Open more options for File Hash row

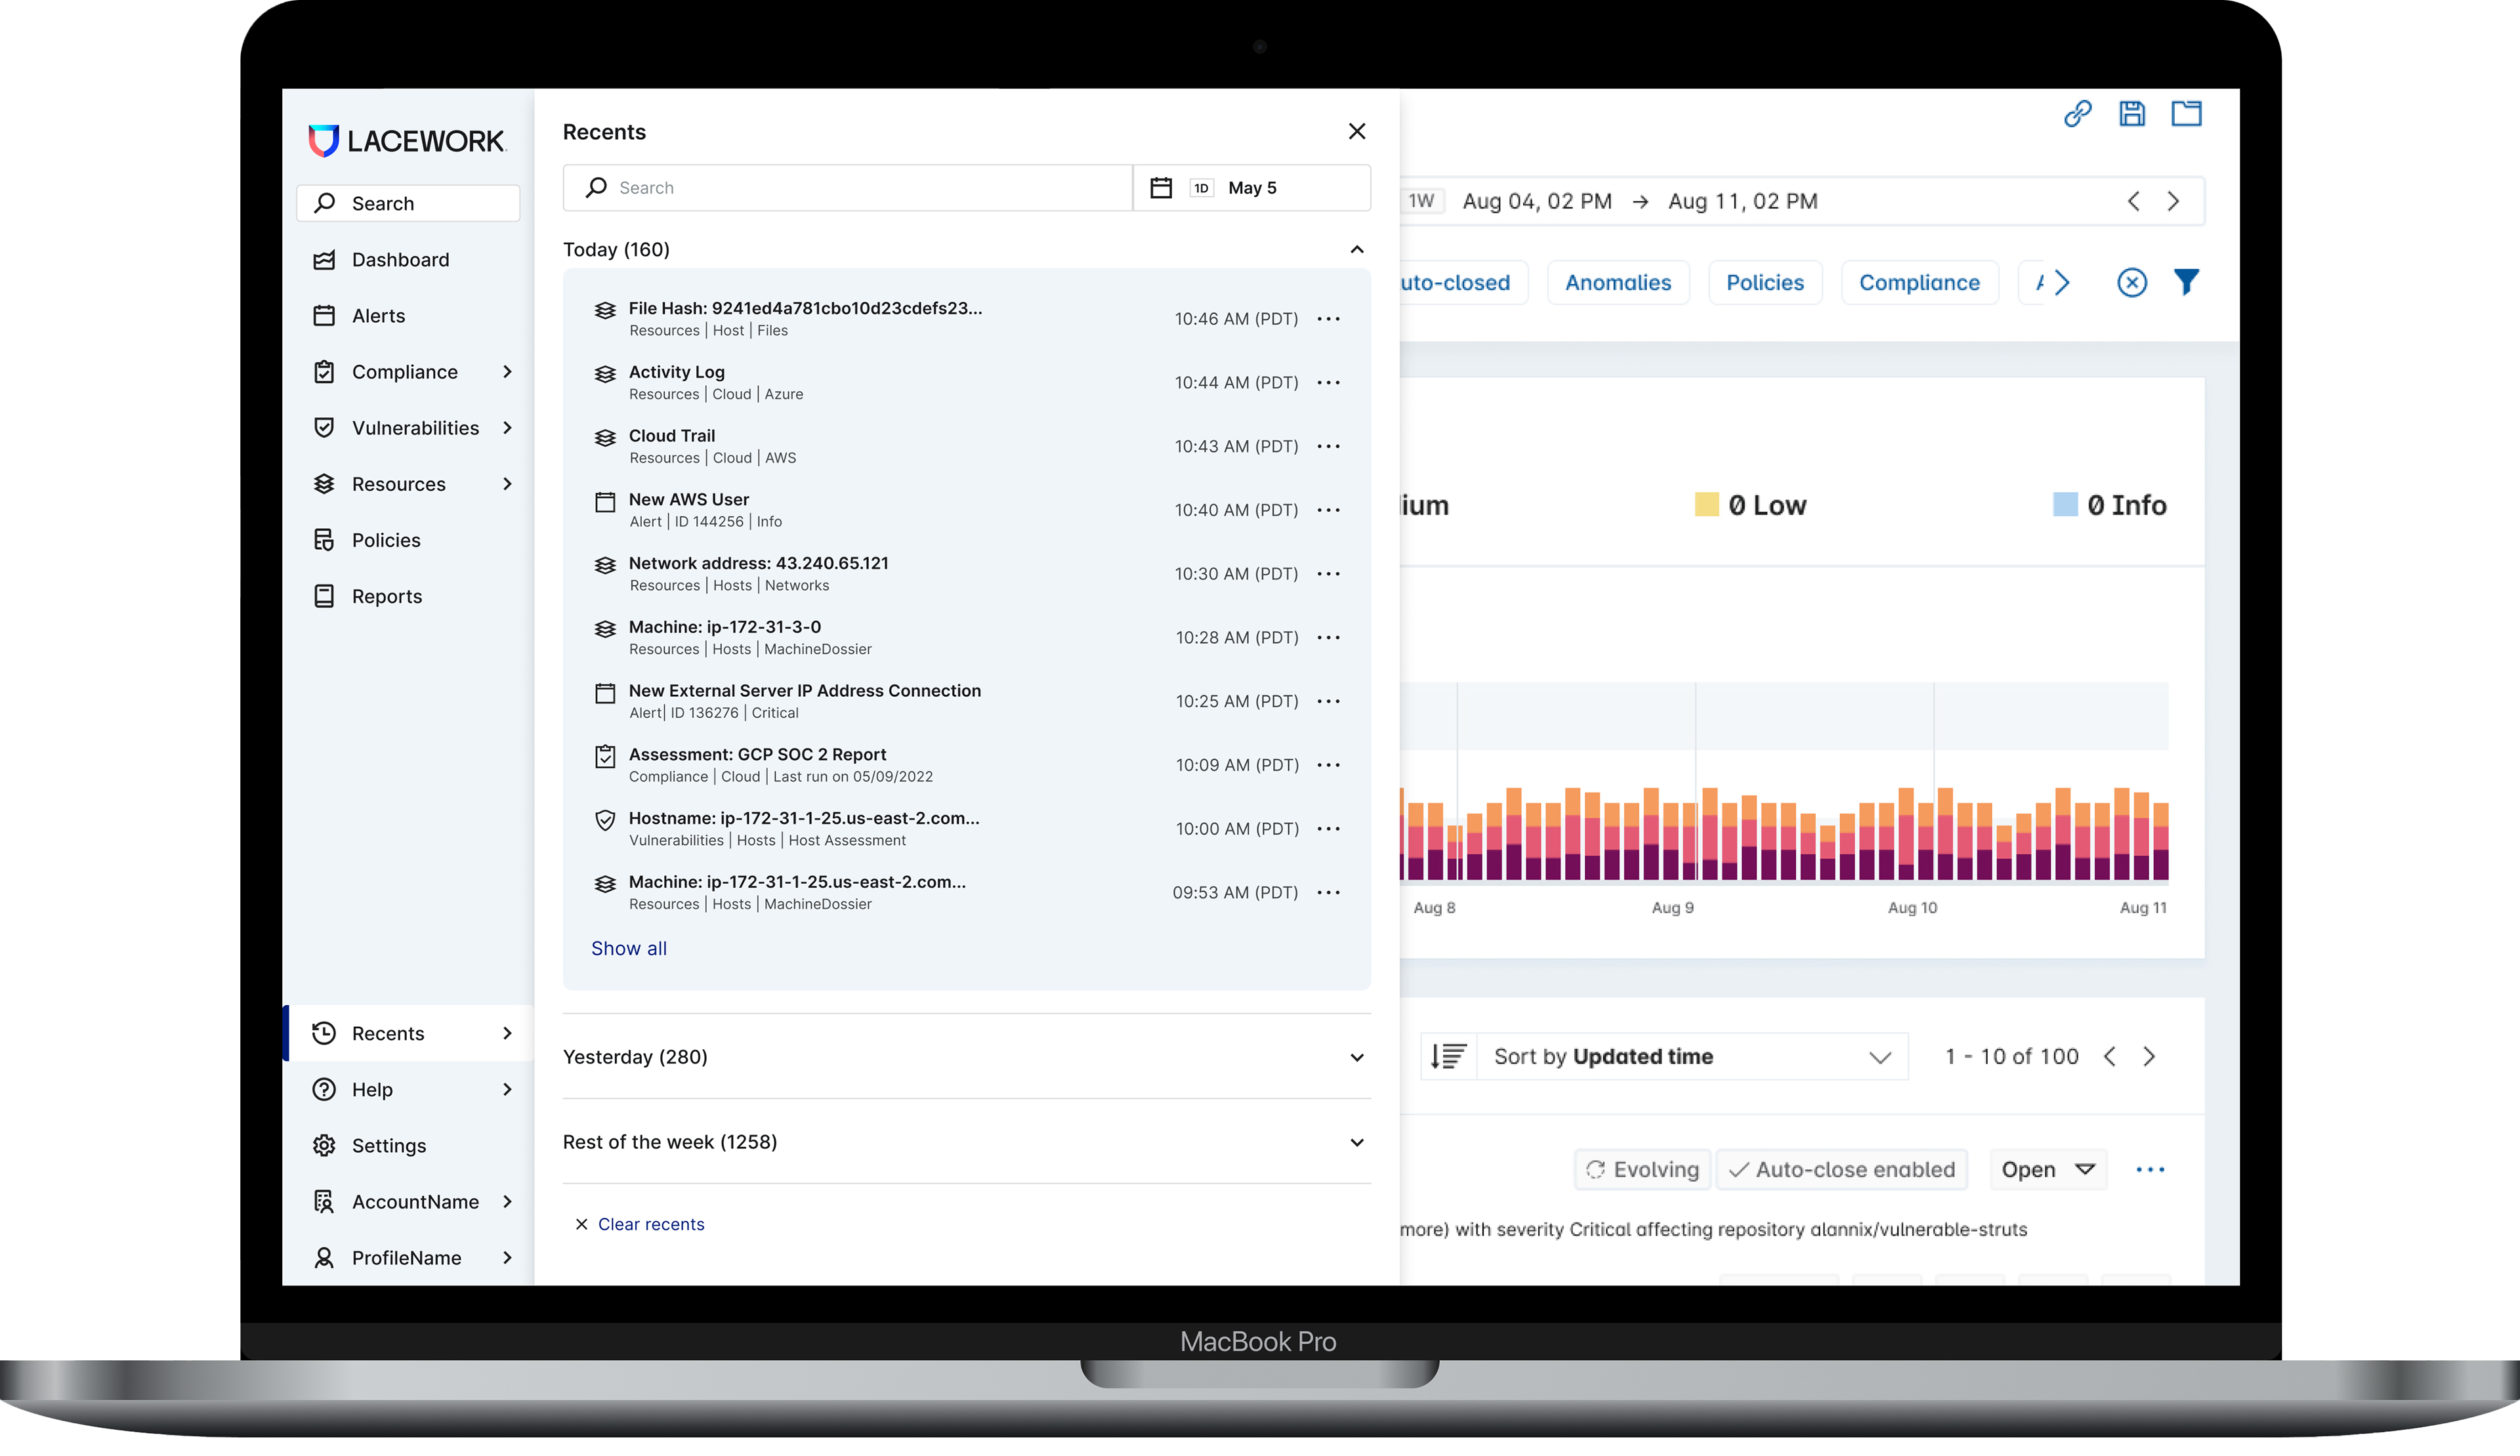(x=1329, y=319)
